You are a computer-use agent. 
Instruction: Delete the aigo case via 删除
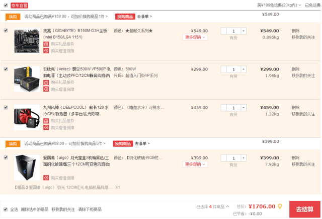click(x=295, y=158)
